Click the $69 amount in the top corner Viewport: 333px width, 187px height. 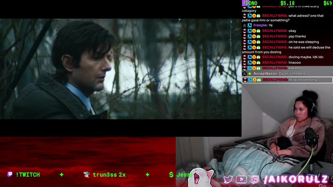tap(328, 3)
